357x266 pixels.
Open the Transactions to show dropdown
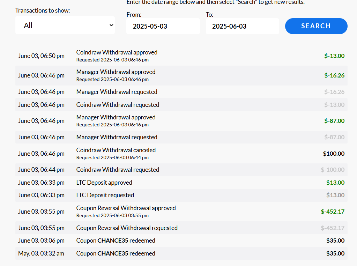point(65,25)
